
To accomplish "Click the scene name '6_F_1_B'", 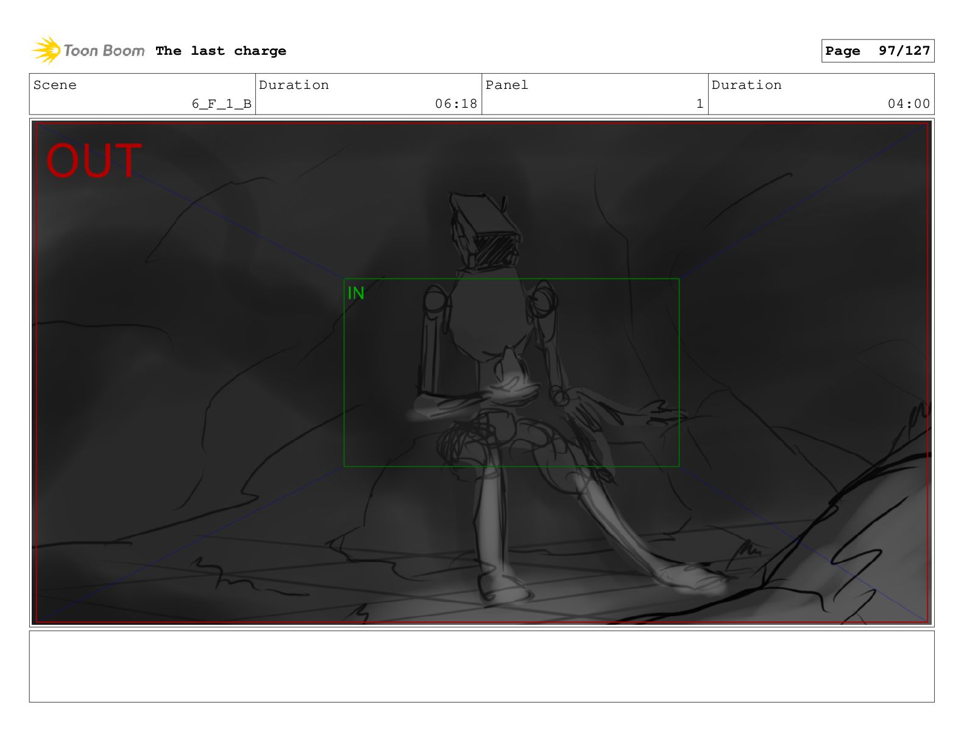I will click(222, 104).
